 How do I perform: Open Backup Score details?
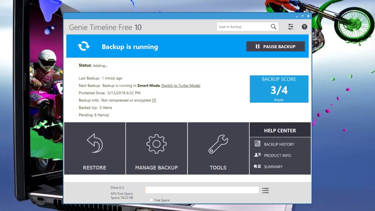(x=279, y=100)
